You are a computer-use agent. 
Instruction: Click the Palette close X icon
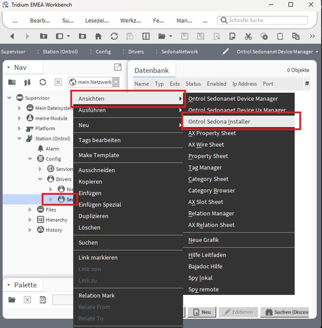tap(27, 300)
